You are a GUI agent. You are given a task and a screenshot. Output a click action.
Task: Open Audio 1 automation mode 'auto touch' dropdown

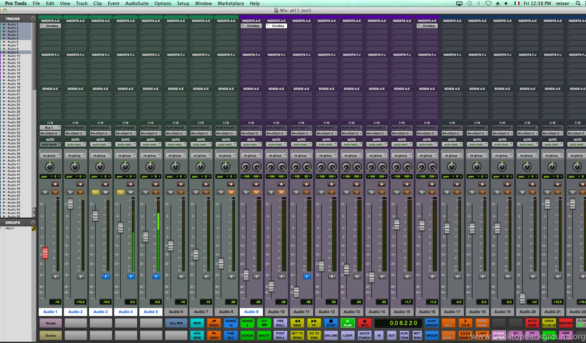(x=50, y=145)
